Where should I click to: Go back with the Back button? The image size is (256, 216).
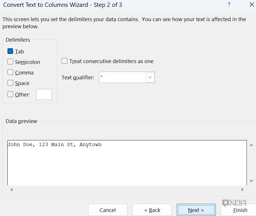tap(152, 210)
